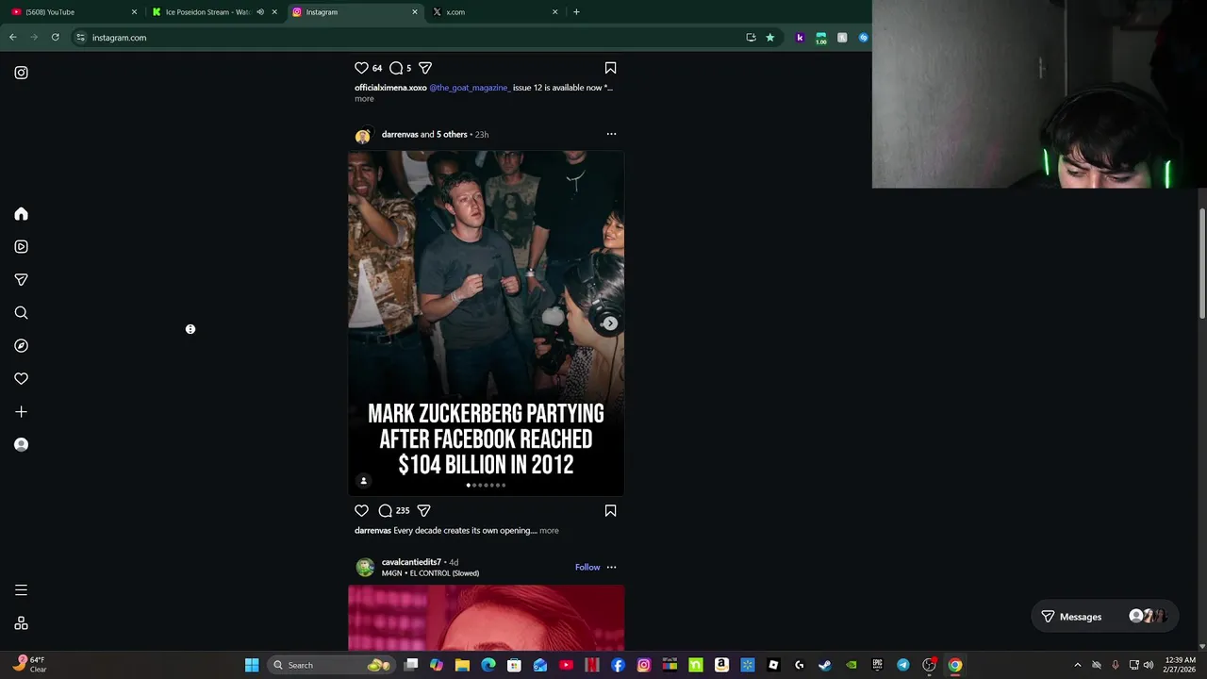Mute audio on the Ice Poseidon Stream tab
1207x679 pixels.
point(260,12)
